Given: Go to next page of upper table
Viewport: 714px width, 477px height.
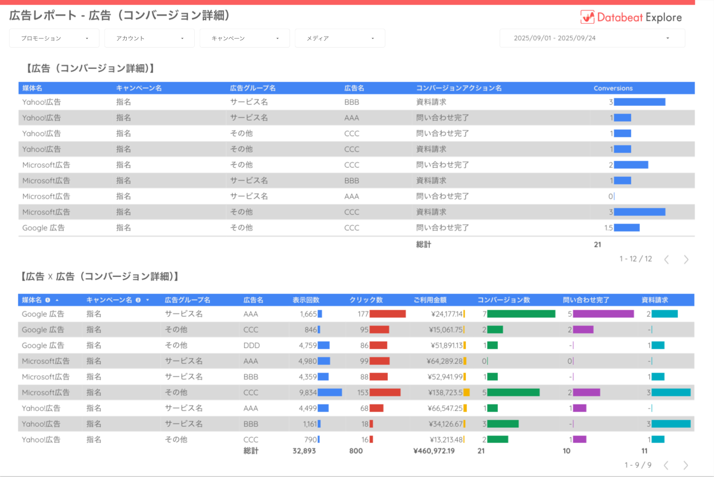Looking at the screenshot, I should pyautogui.click(x=686, y=260).
